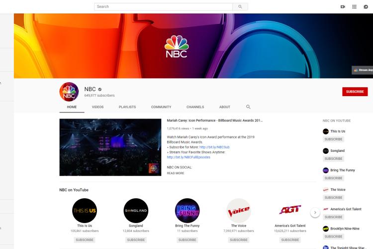
Task: Open the Channels tab
Action: coord(195,107)
